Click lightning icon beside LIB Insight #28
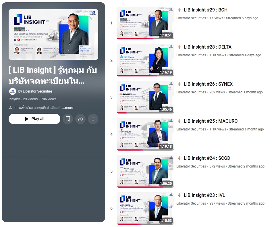 pyautogui.click(x=179, y=47)
